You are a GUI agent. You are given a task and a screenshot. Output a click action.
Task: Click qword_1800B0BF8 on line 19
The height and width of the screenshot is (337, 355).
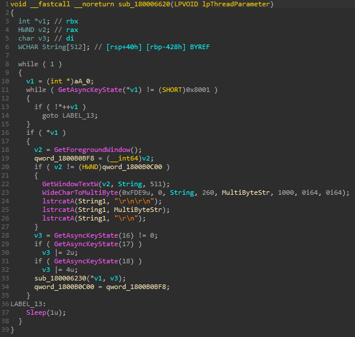[64, 158]
